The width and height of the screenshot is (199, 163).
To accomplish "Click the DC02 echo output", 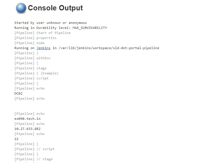I will tap(18, 93).
